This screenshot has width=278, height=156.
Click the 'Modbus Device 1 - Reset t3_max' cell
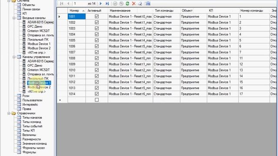tap(130, 34)
